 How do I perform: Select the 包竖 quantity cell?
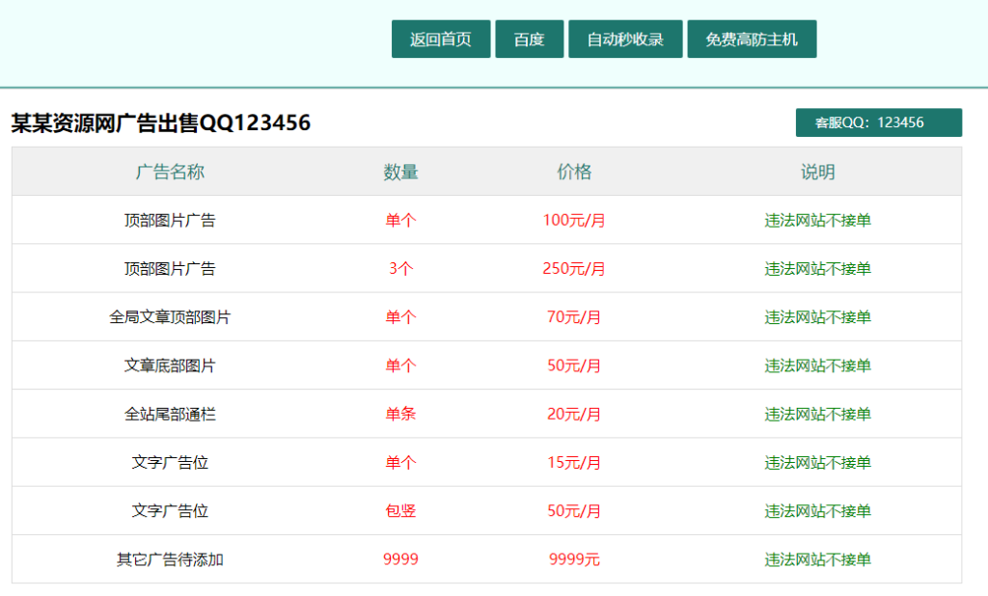(x=400, y=510)
